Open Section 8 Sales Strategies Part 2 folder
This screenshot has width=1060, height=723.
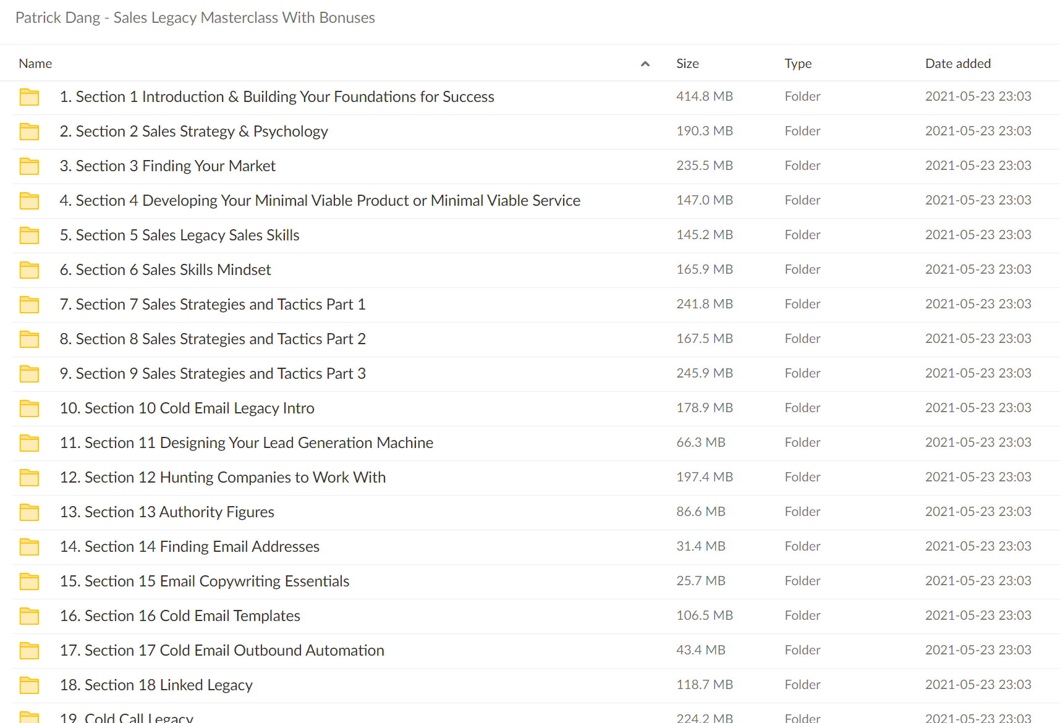[213, 339]
